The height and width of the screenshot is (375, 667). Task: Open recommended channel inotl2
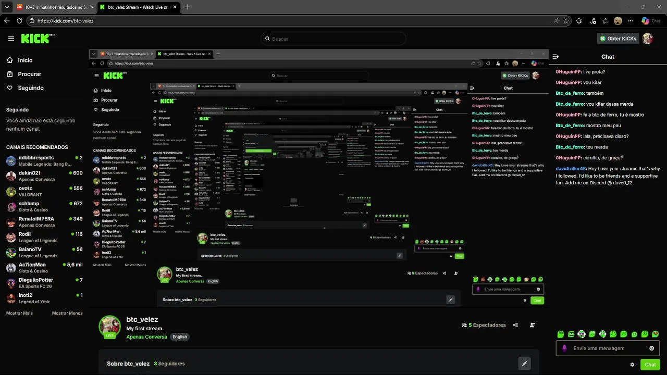pyautogui.click(x=44, y=298)
